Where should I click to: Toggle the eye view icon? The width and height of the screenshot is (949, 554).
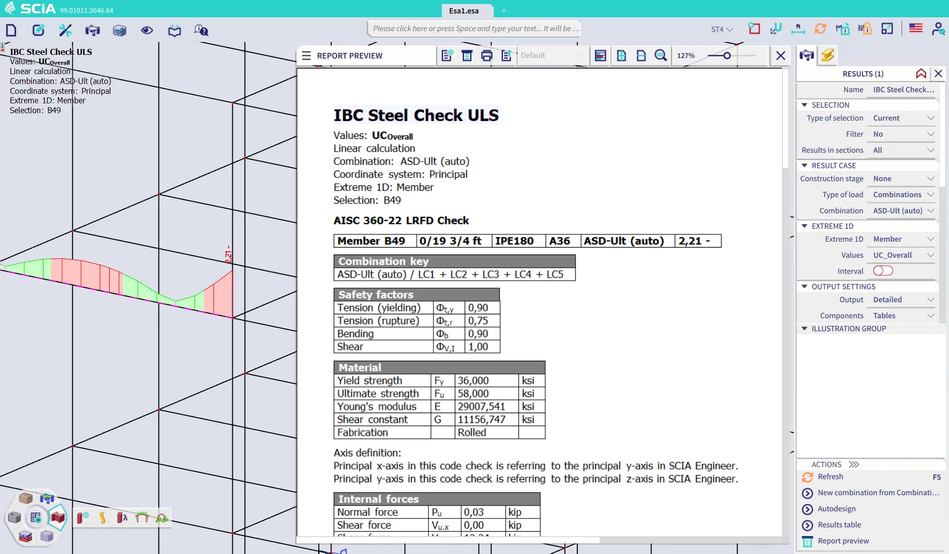pos(147,30)
